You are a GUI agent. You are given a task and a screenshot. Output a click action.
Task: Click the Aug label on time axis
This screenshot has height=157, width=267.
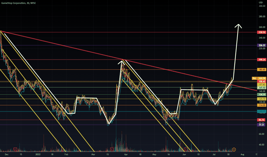[242, 154]
